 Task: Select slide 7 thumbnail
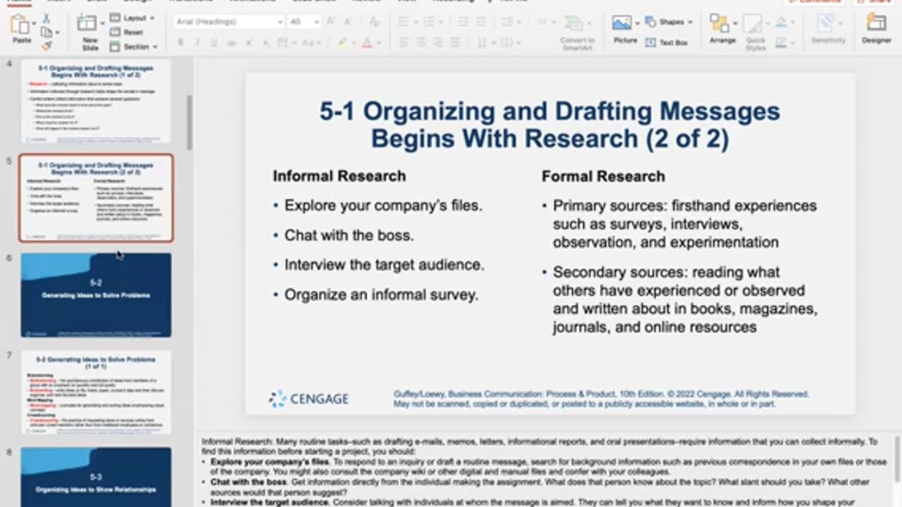[96, 392]
